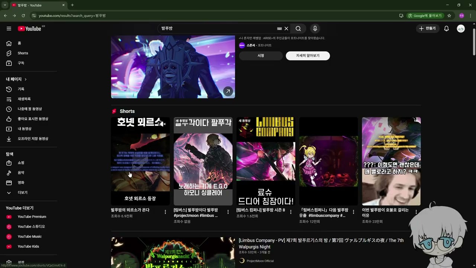Open 노래하는 기계 E.G.O short thumbnail
The height and width of the screenshot is (268, 476).
203,161
